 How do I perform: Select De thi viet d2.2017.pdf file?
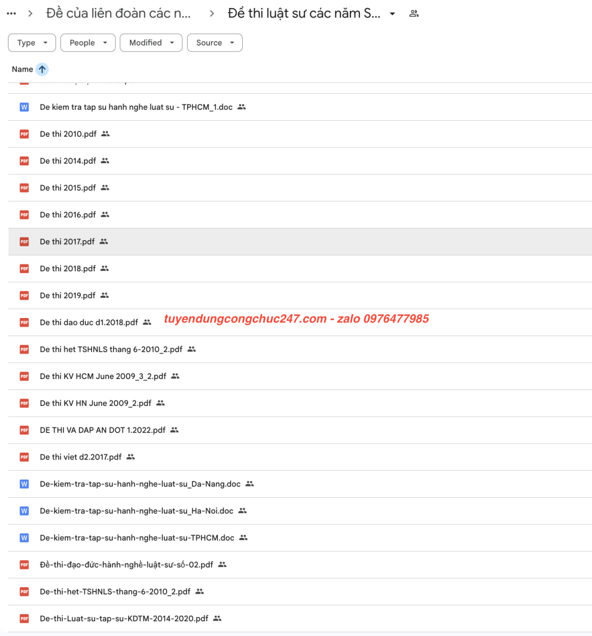[x=81, y=457]
